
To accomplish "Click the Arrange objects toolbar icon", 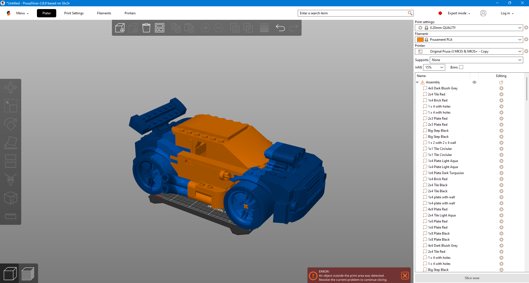I will 160,28.
